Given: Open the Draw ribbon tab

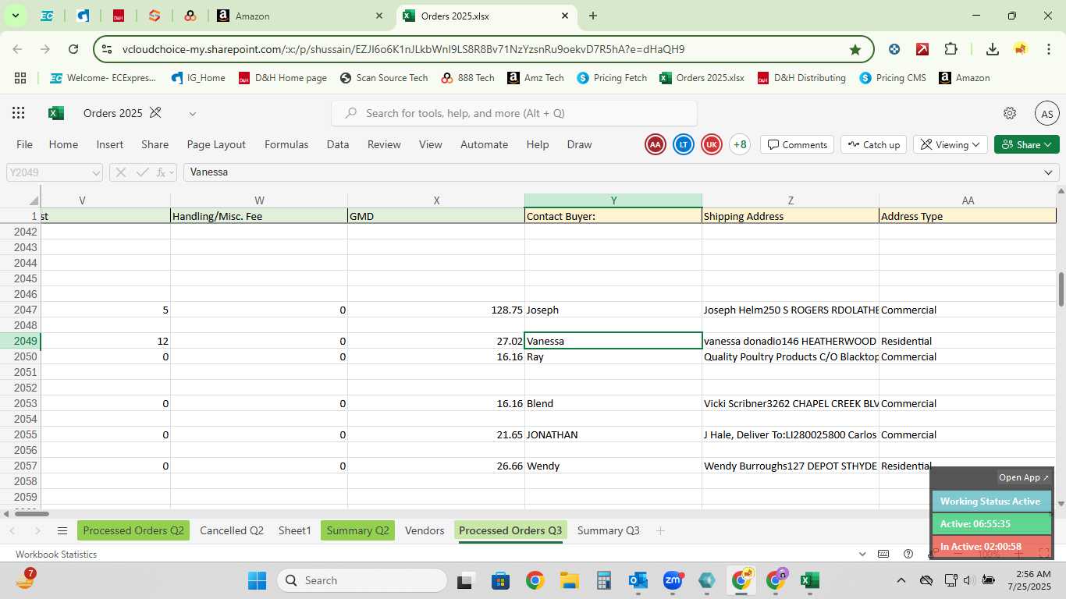Looking at the screenshot, I should coord(579,144).
